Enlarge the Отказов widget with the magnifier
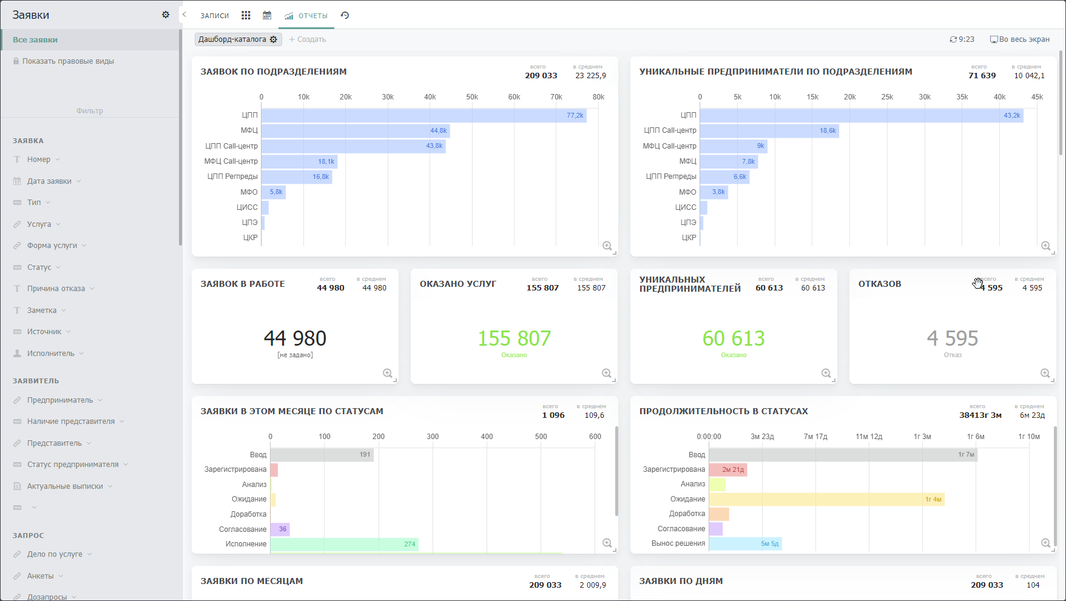The width and height of the screenshot is (1066, 601). click(1045, 373)
